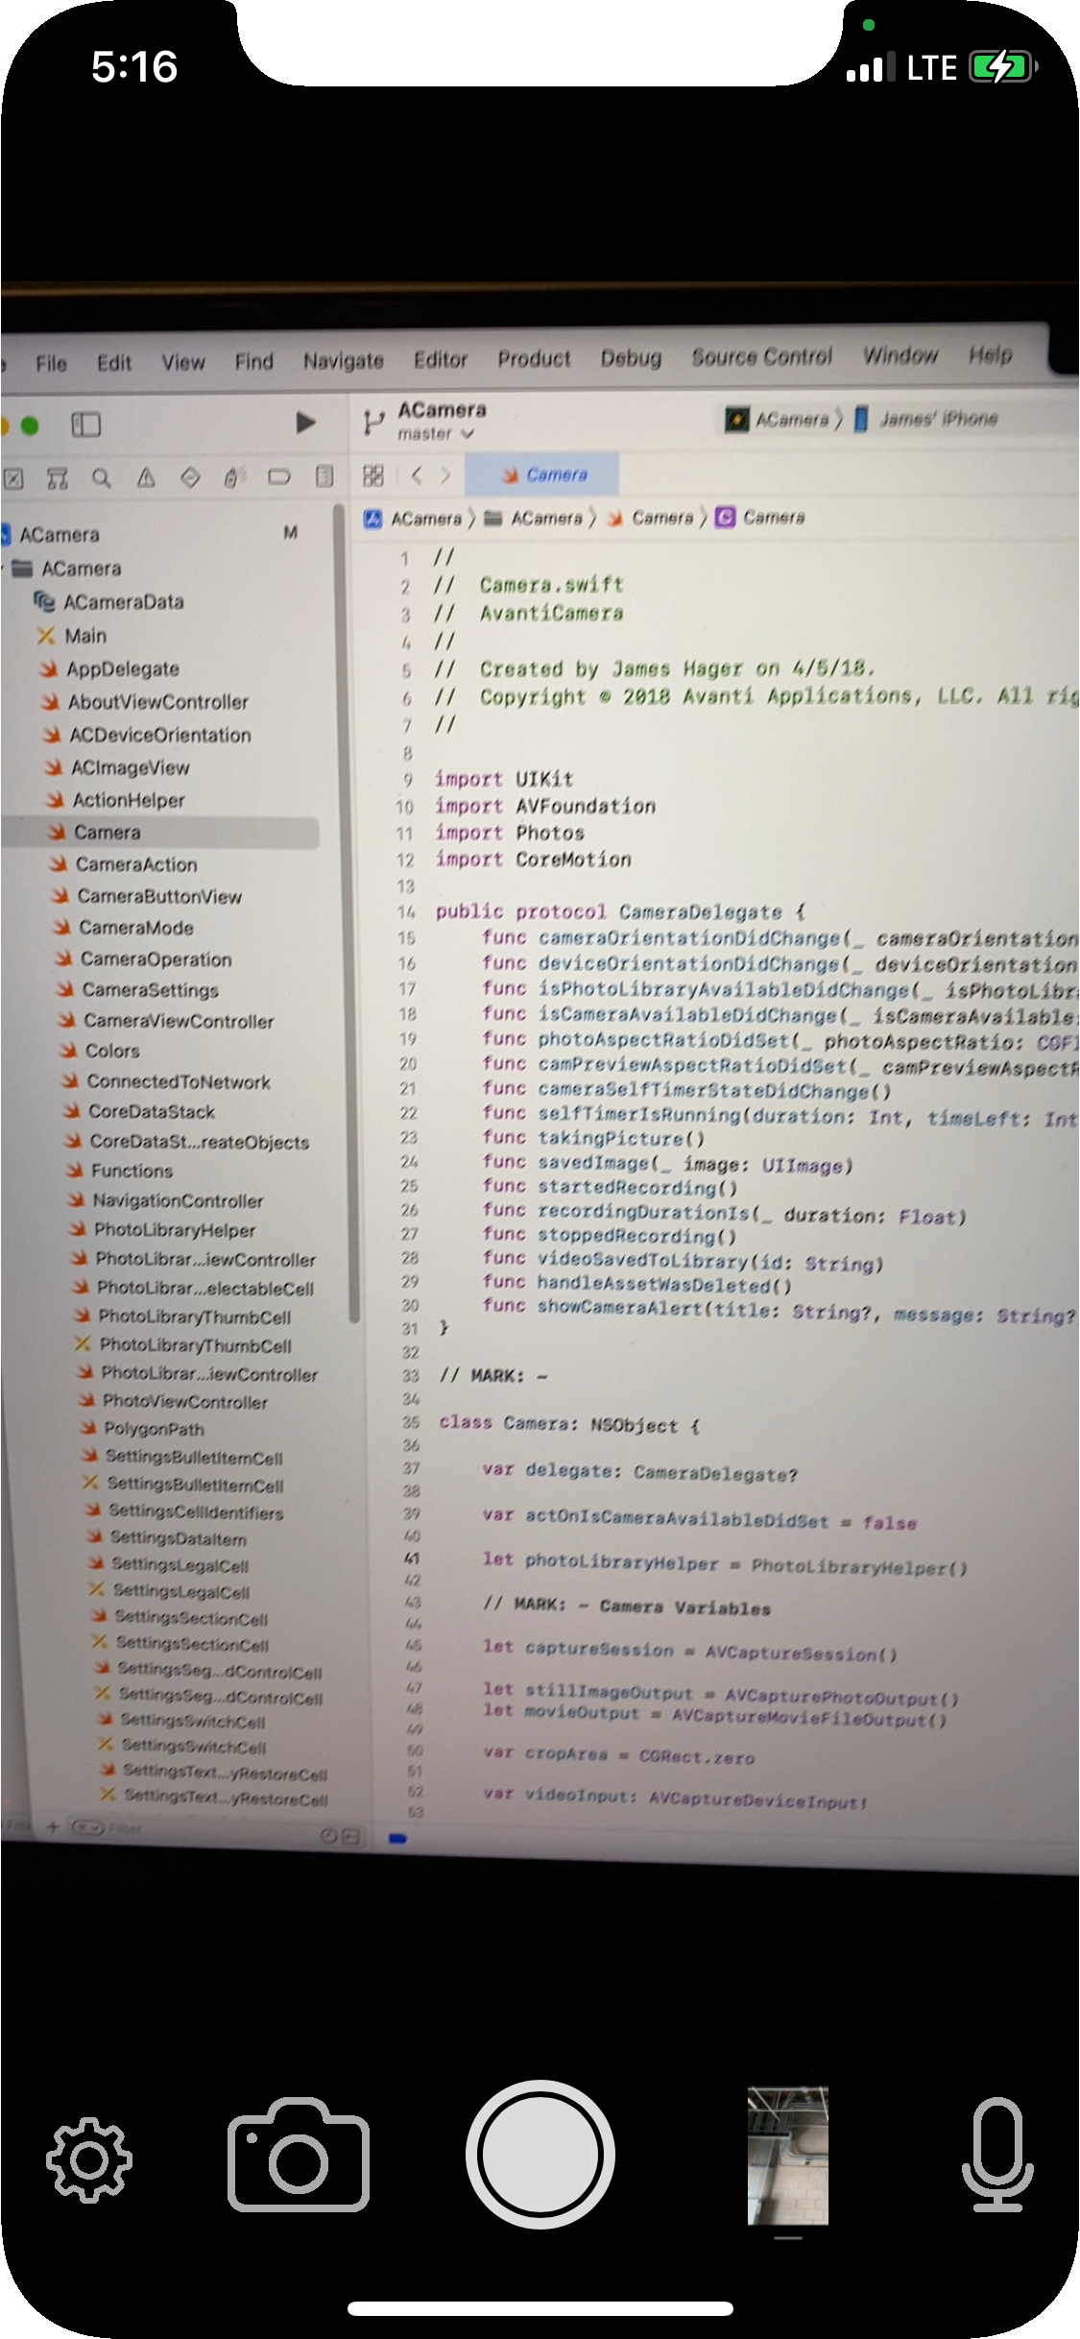Open the Source Control menu
This screenshot has height=2339, width=1080.
(x=761, y=357)
